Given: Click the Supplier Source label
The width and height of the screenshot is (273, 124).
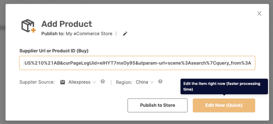Looking at the screenshot, I should (37, 82).
